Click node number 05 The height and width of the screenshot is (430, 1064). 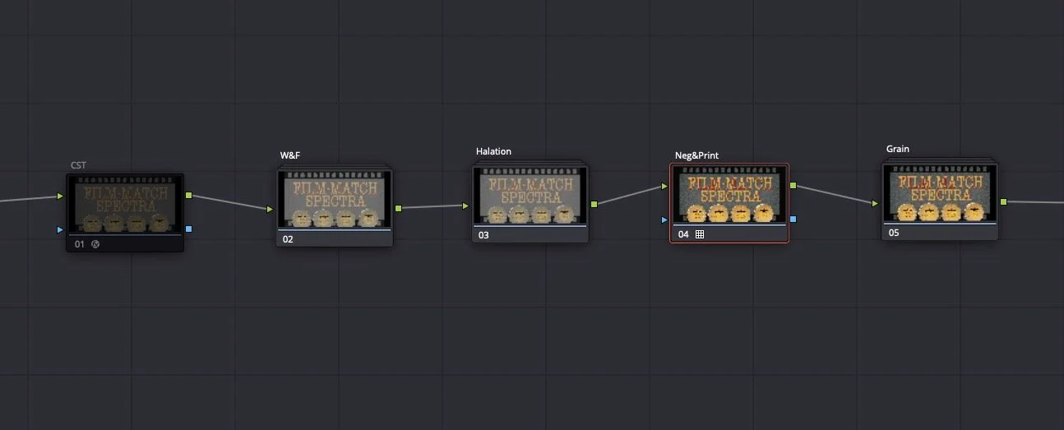pyautogui.click(x=894, y=233)
